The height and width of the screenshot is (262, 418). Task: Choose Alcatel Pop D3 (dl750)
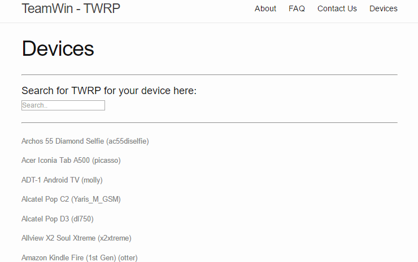[x=57, y=219]
